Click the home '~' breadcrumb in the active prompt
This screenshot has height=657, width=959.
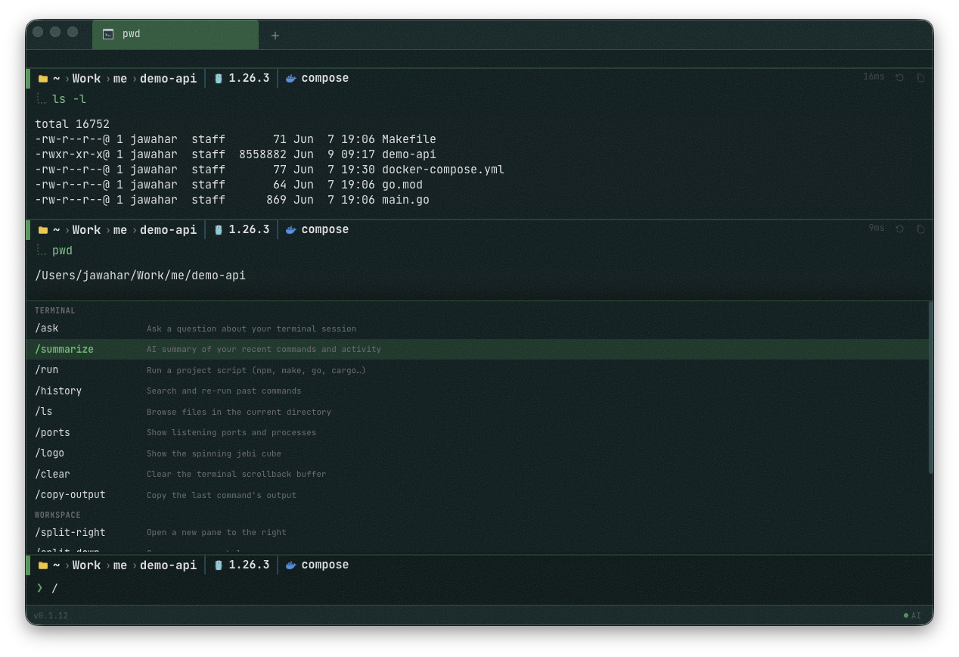57,565
